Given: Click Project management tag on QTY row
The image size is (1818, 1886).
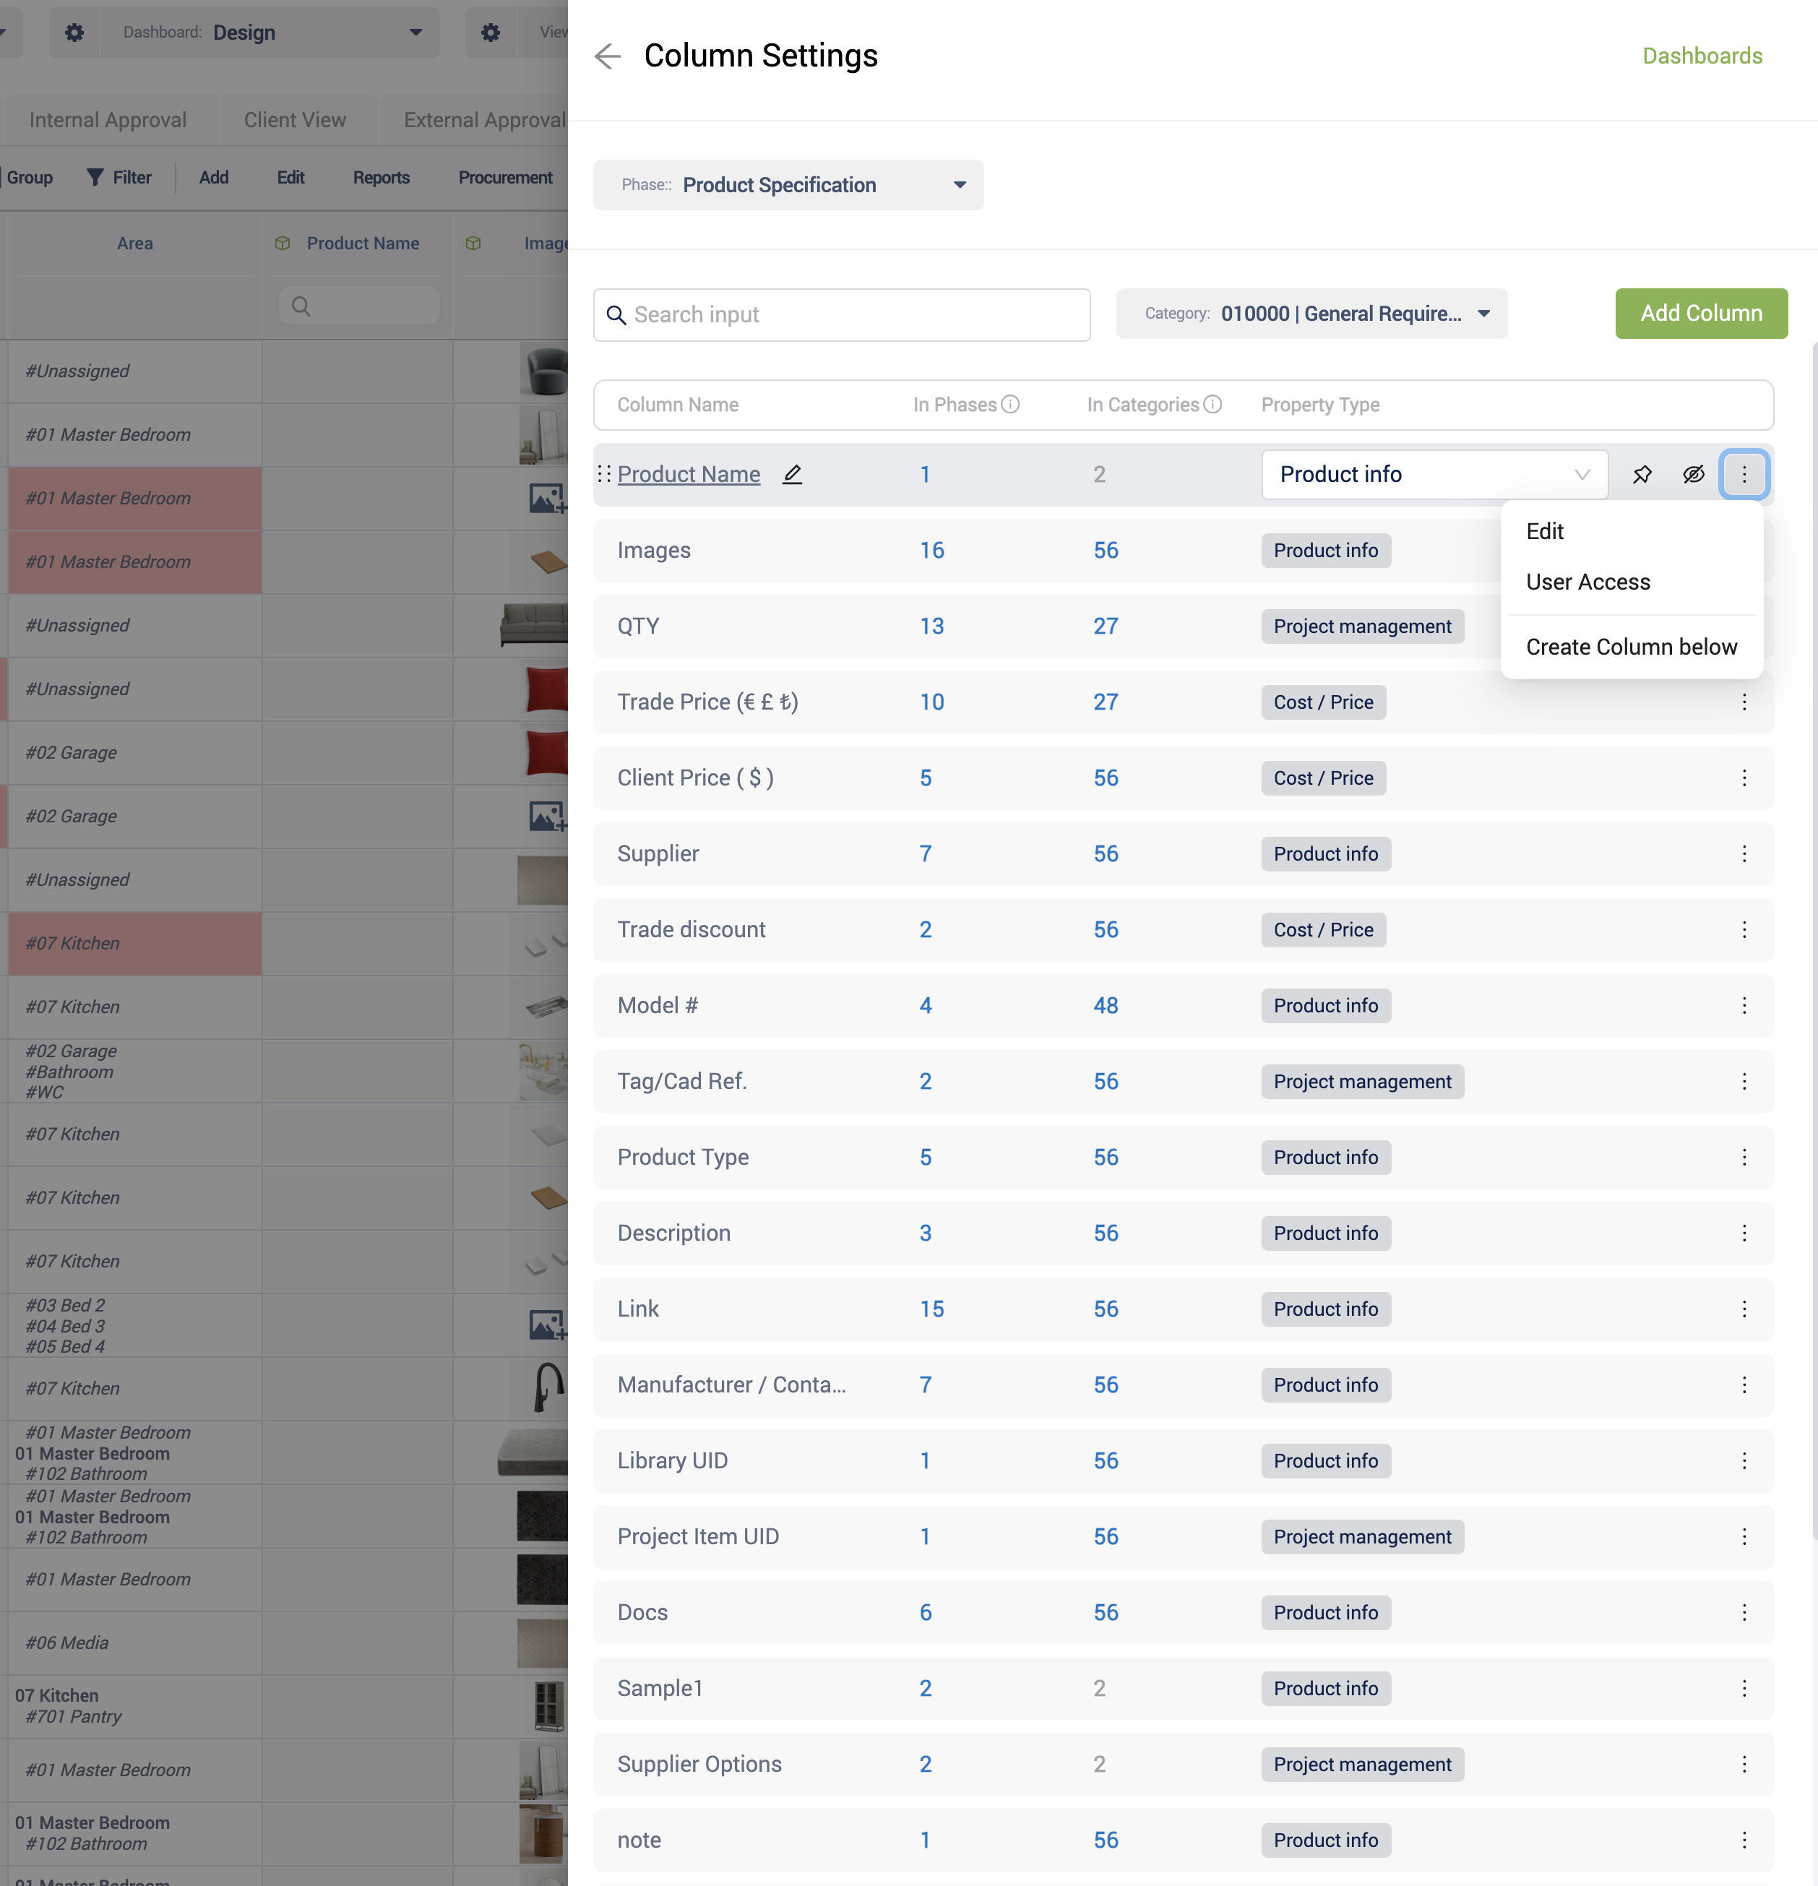Looking at the screenshot, I should pyautogui.click(x=1363, y=626).
